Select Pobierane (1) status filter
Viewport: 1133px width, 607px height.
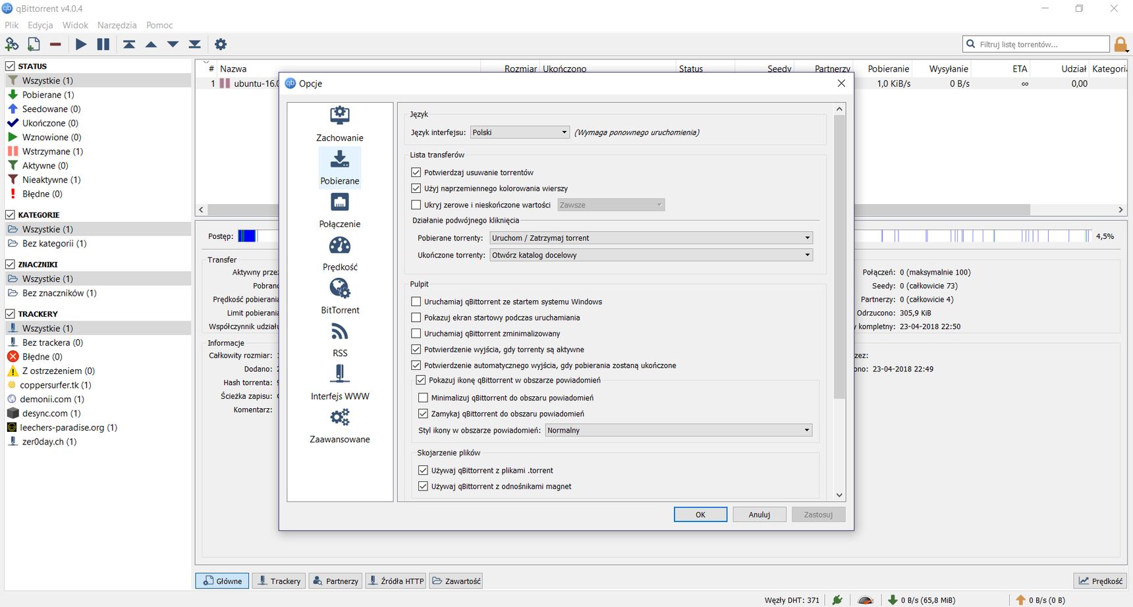coord(48,95)
